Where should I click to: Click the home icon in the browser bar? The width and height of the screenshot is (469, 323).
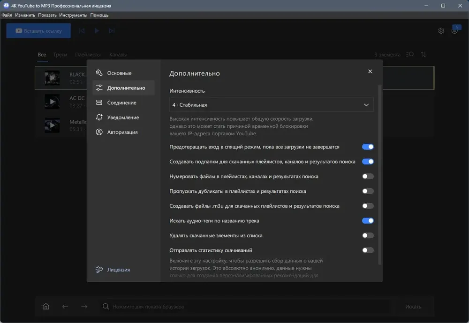tap(46, 307)
